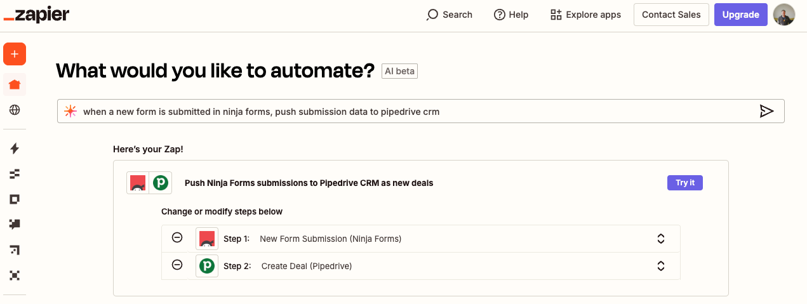Open Zaps lightning bolt icon
807x304 pixels.
coord(15,149)
